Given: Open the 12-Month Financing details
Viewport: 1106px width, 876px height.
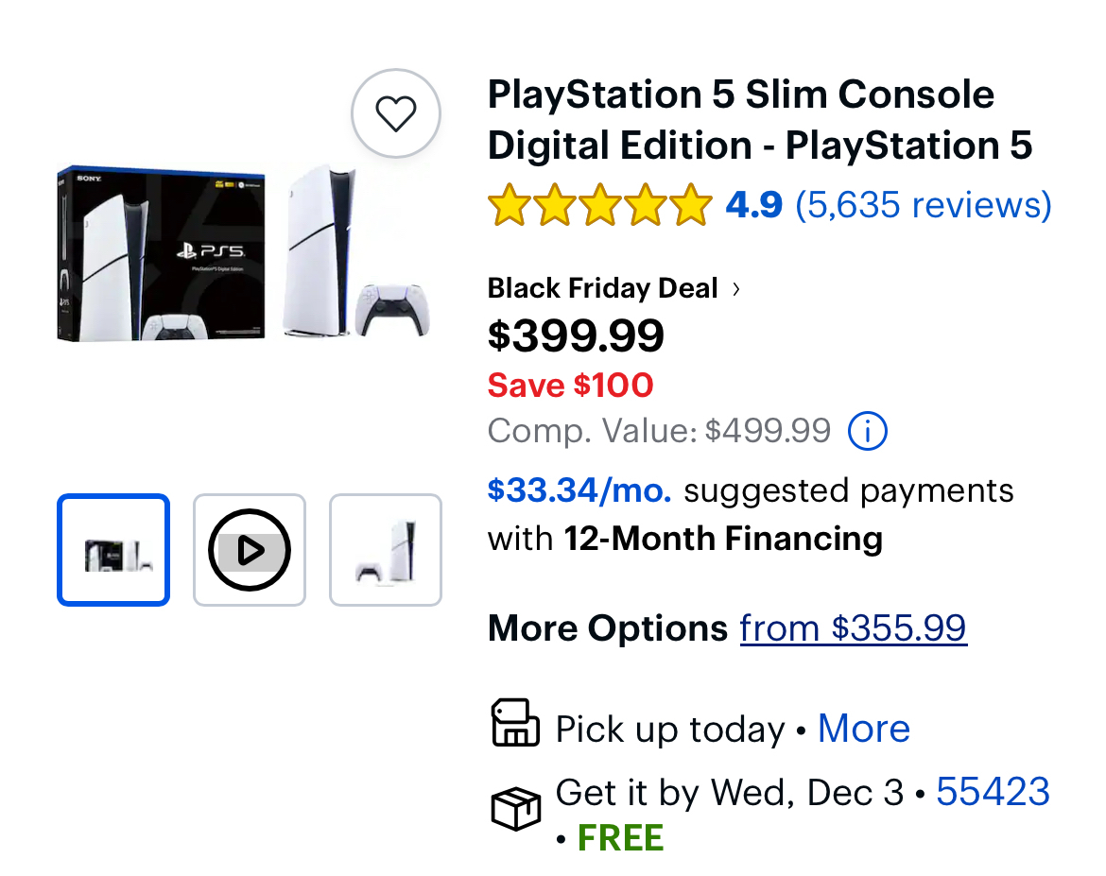Looking at the screenshot, I should click(x=723, y=539).
